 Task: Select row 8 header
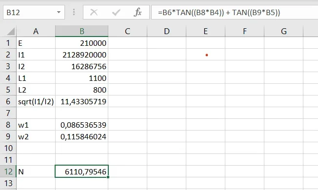pos(8,125)
